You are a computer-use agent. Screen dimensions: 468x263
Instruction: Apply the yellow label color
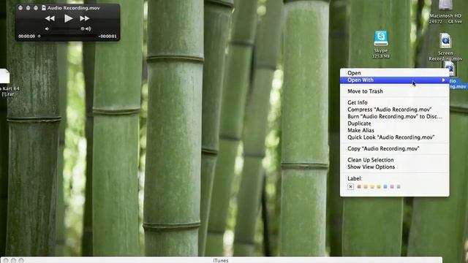pos(372,187)
